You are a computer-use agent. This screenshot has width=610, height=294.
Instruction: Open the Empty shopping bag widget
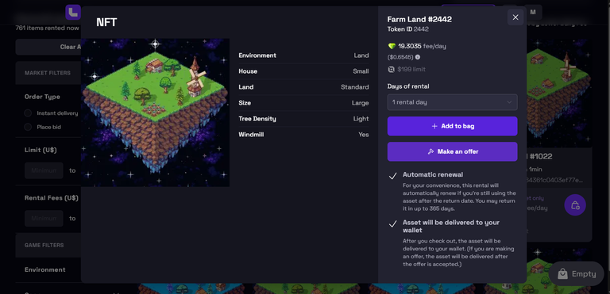(577, 274)
